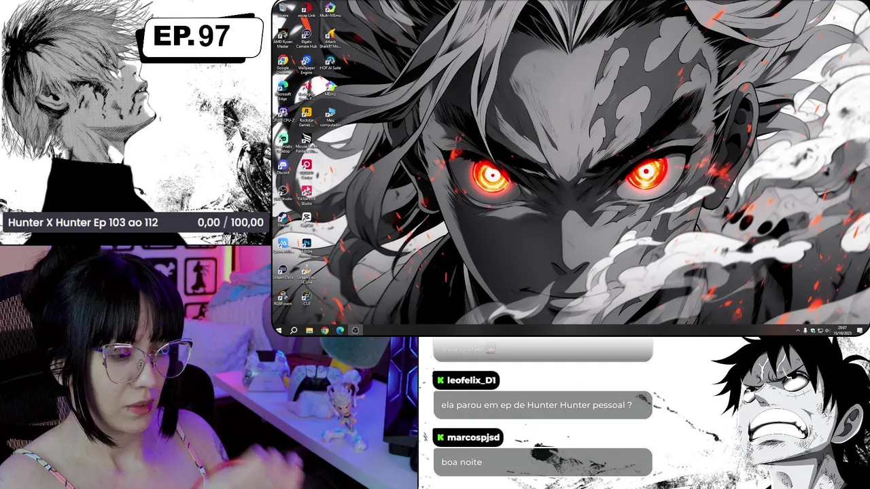Launch the MEmu desktop icon
Viewport: 870px width, 489px height.
330,89
